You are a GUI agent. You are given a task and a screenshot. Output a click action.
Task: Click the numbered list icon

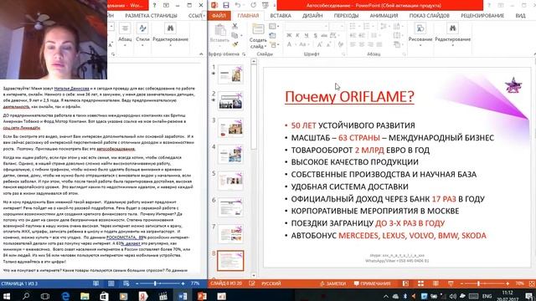[367, 26]
